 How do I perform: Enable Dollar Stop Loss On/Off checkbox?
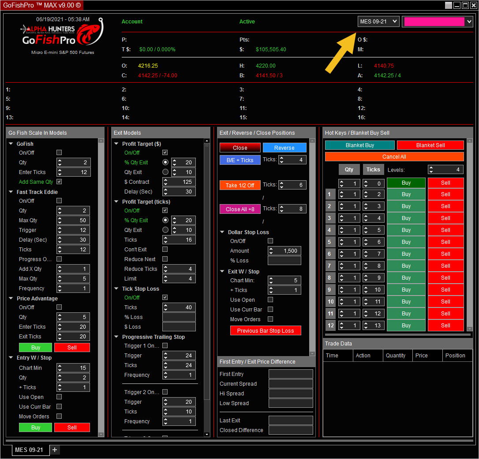pos(270,241)
